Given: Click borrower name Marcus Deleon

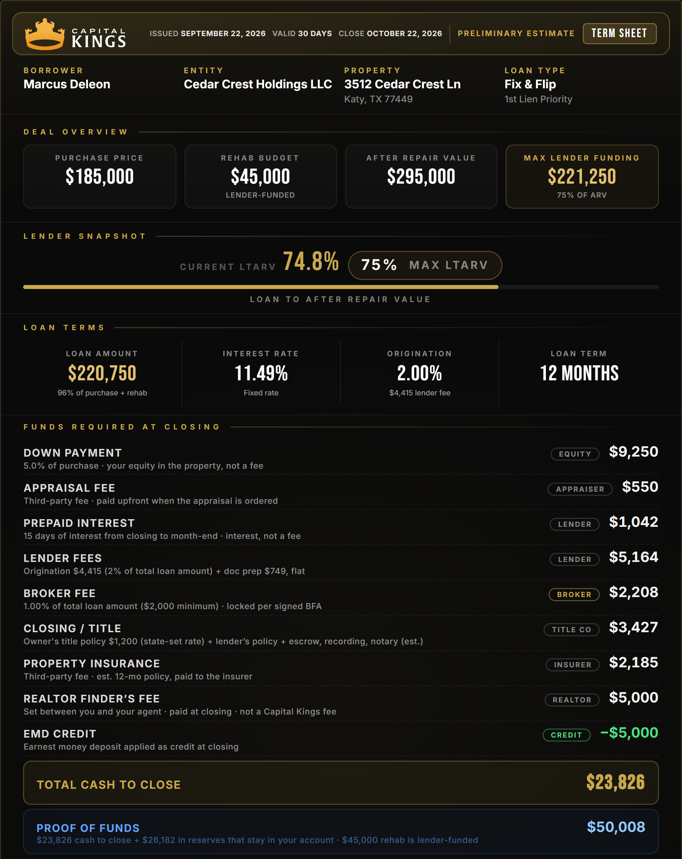Looking at the screenshot, I should tap(67, 84).
